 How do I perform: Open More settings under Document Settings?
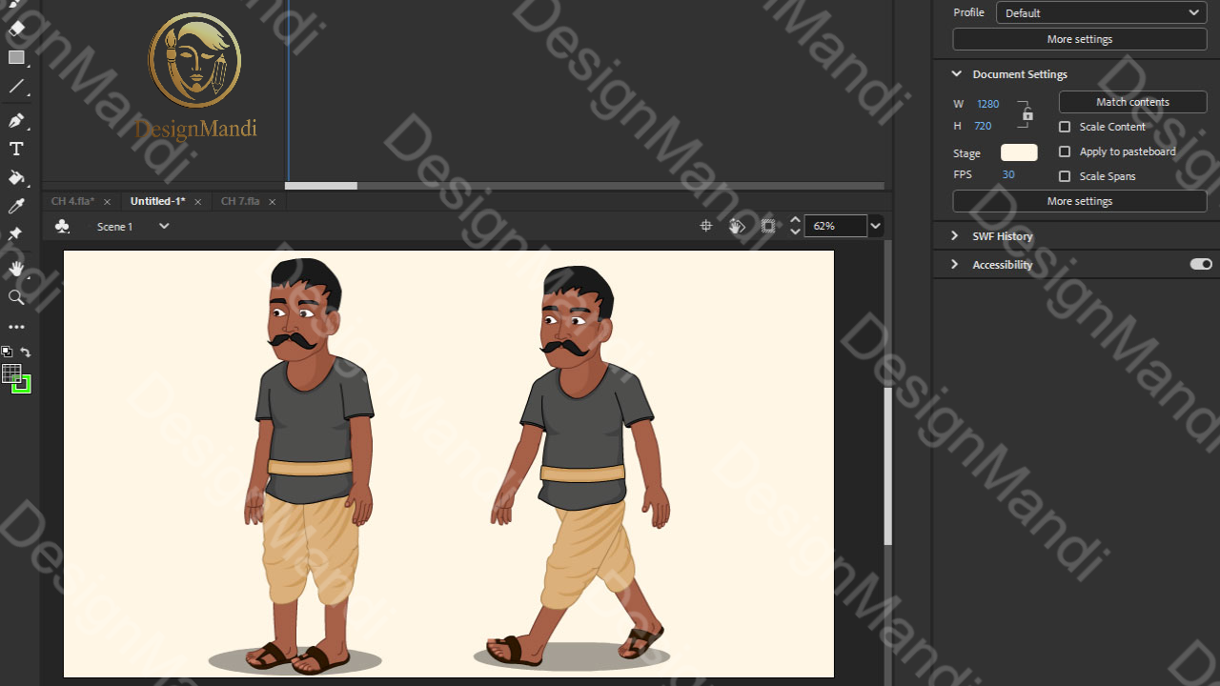click(1079, 200)
